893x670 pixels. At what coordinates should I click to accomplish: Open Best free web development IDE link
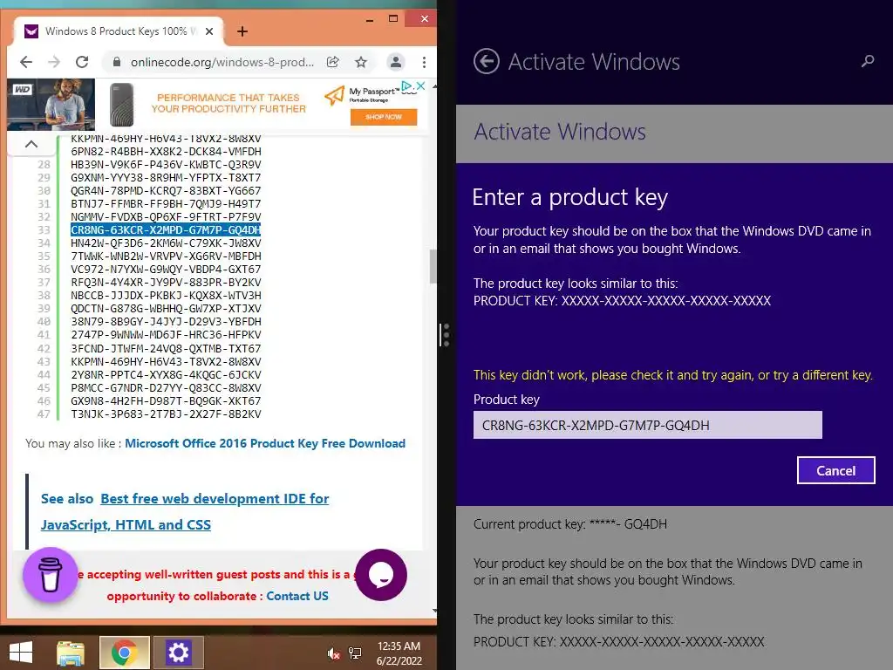pos(185,511)
